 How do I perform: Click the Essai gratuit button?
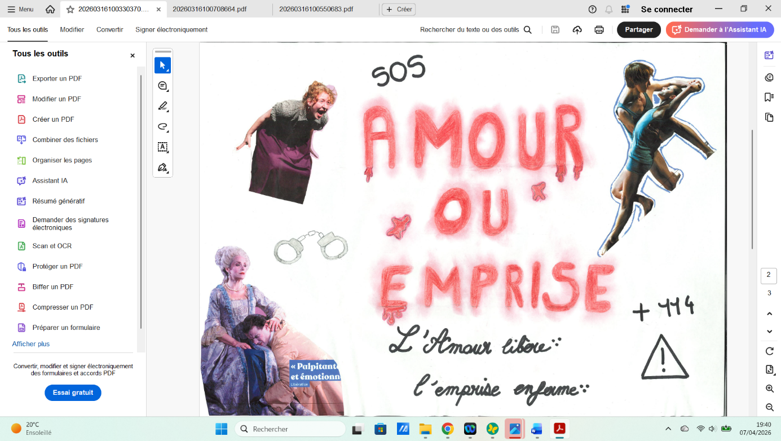coord(73,393)
